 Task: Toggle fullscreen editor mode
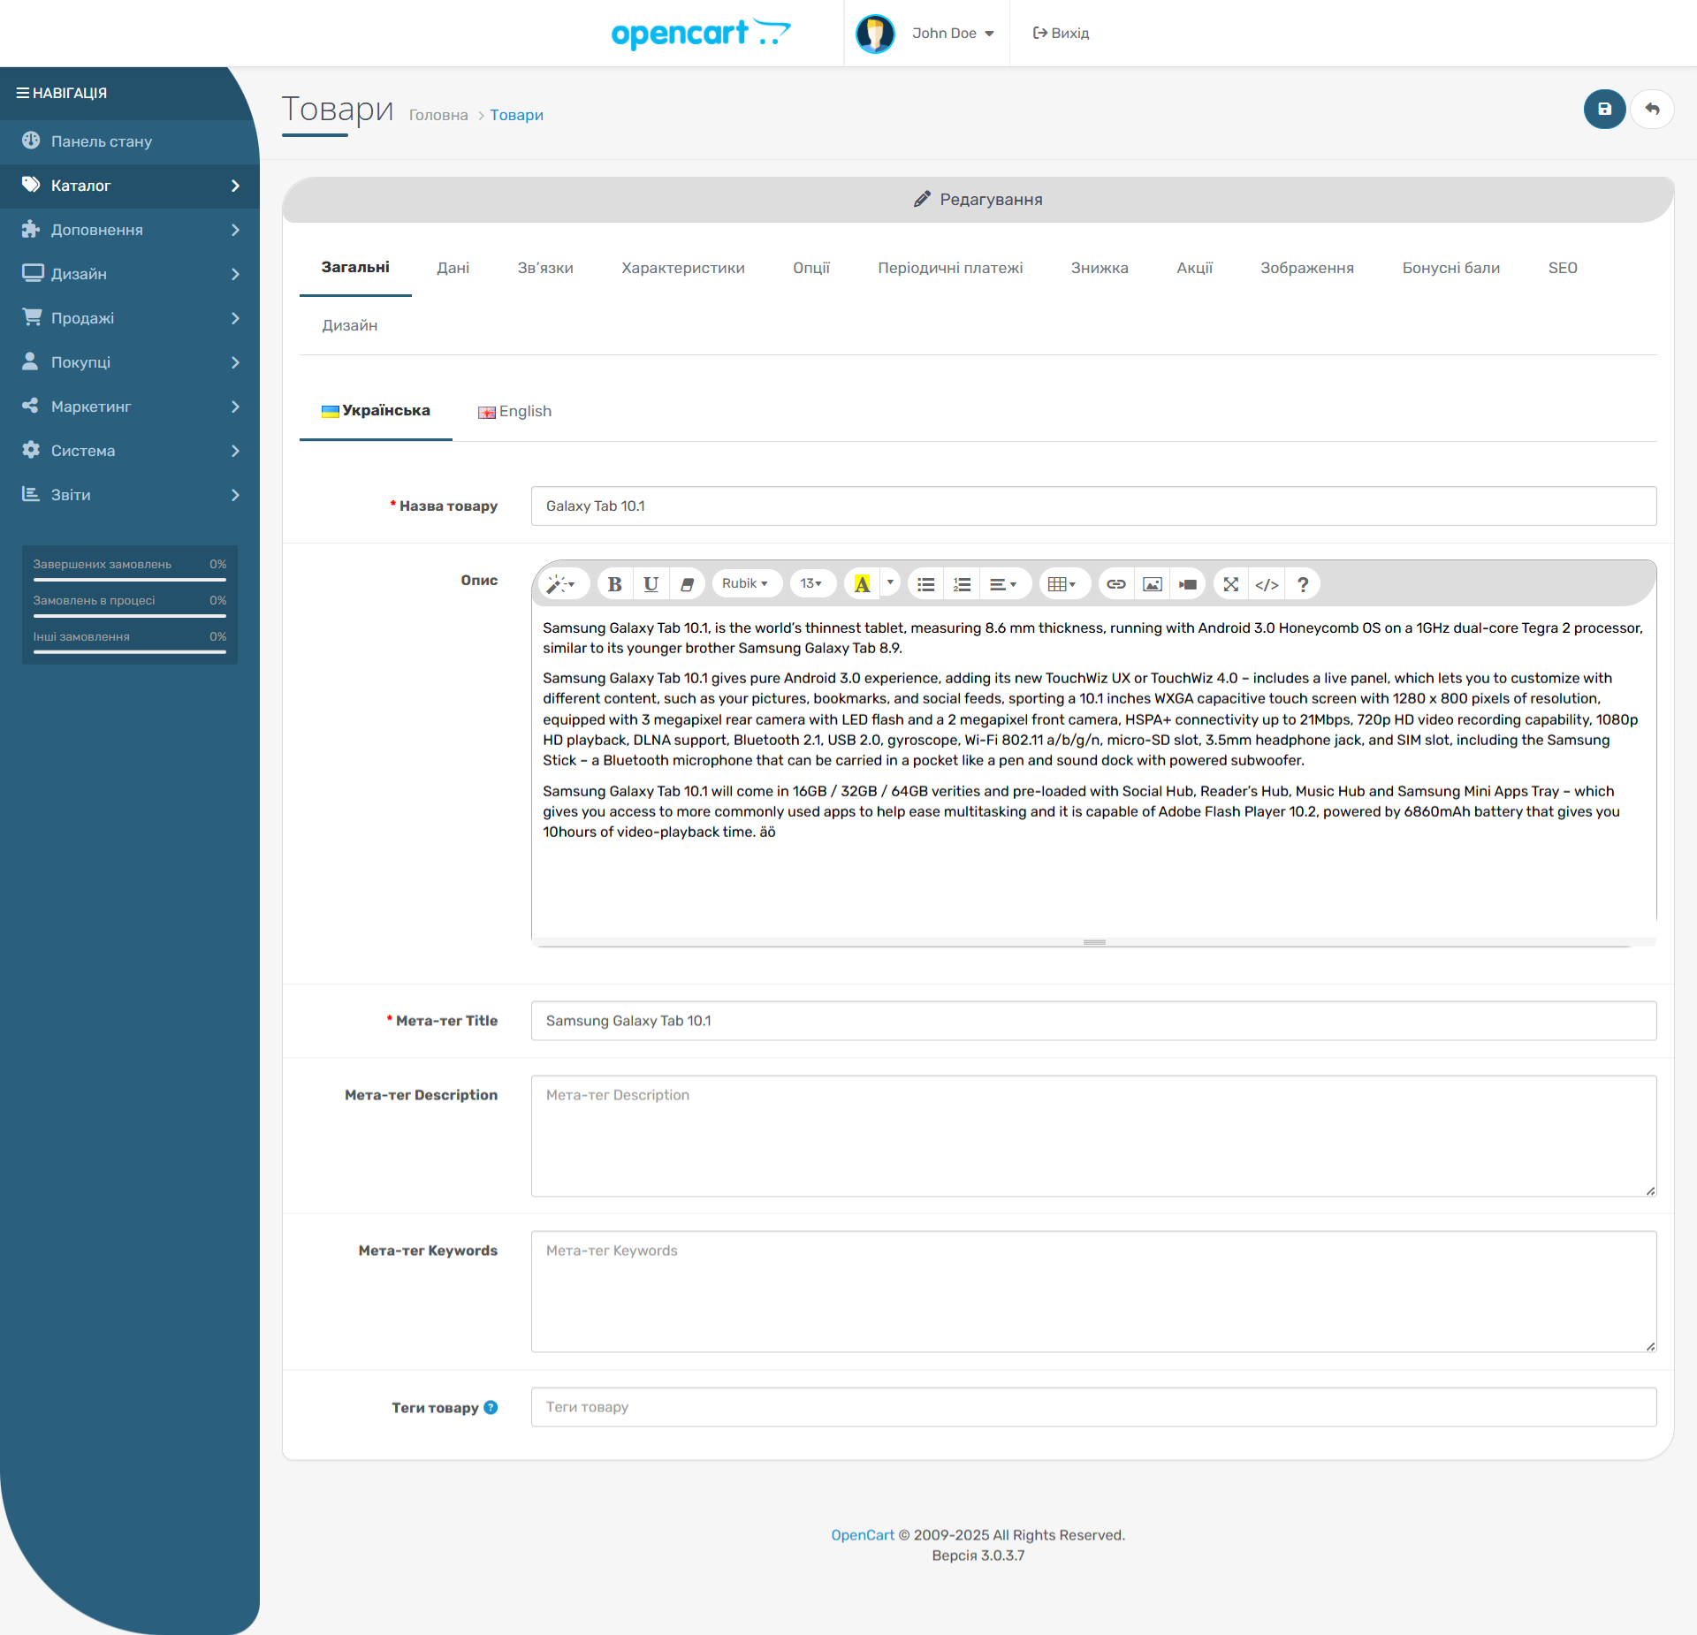[1231, 584]
